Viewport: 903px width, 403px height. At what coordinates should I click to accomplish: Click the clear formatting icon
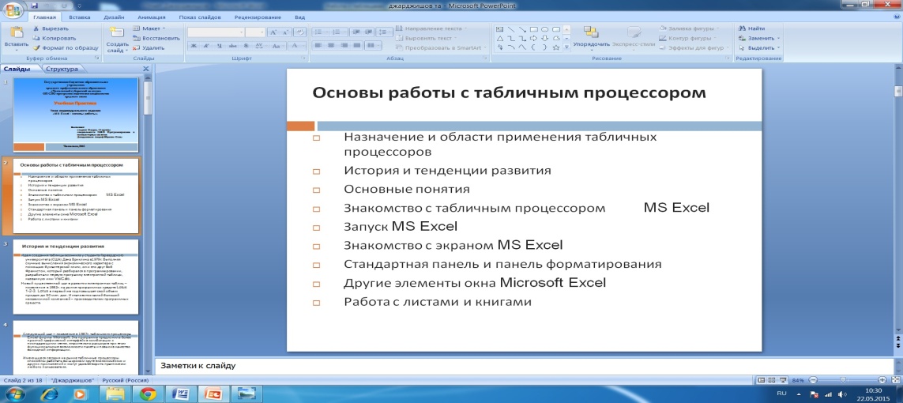(x=299, y=32)
